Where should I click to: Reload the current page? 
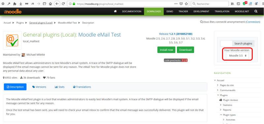63,4
